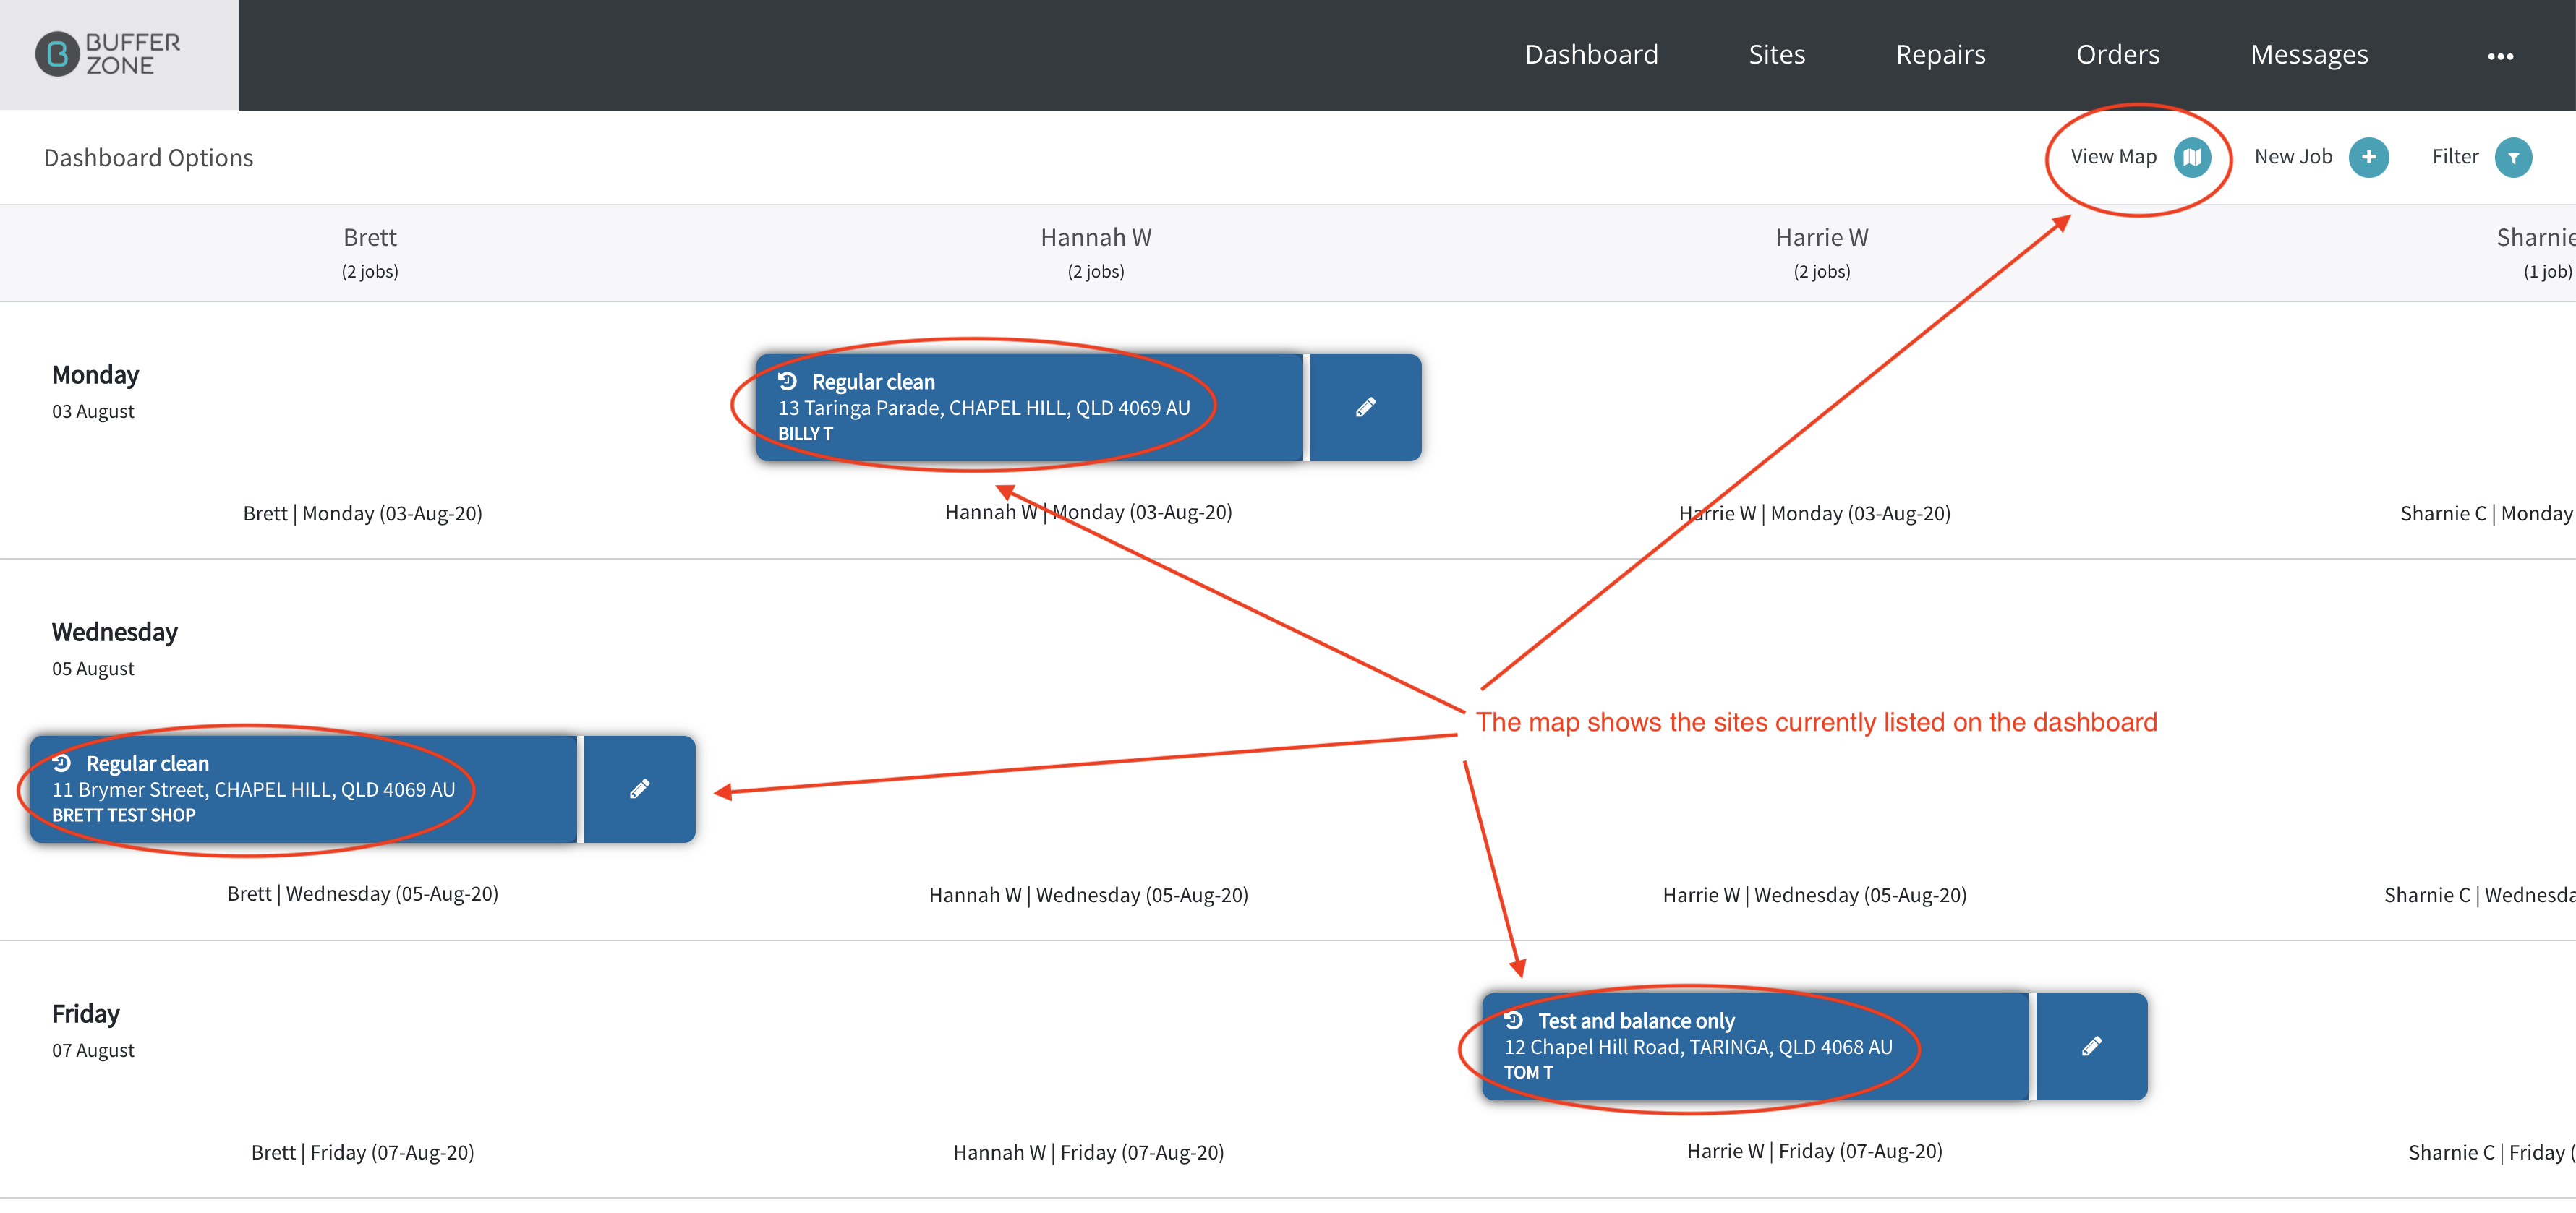
Task: Click recurring icon on Test and balance job
Action: tap(1513, 1020)
